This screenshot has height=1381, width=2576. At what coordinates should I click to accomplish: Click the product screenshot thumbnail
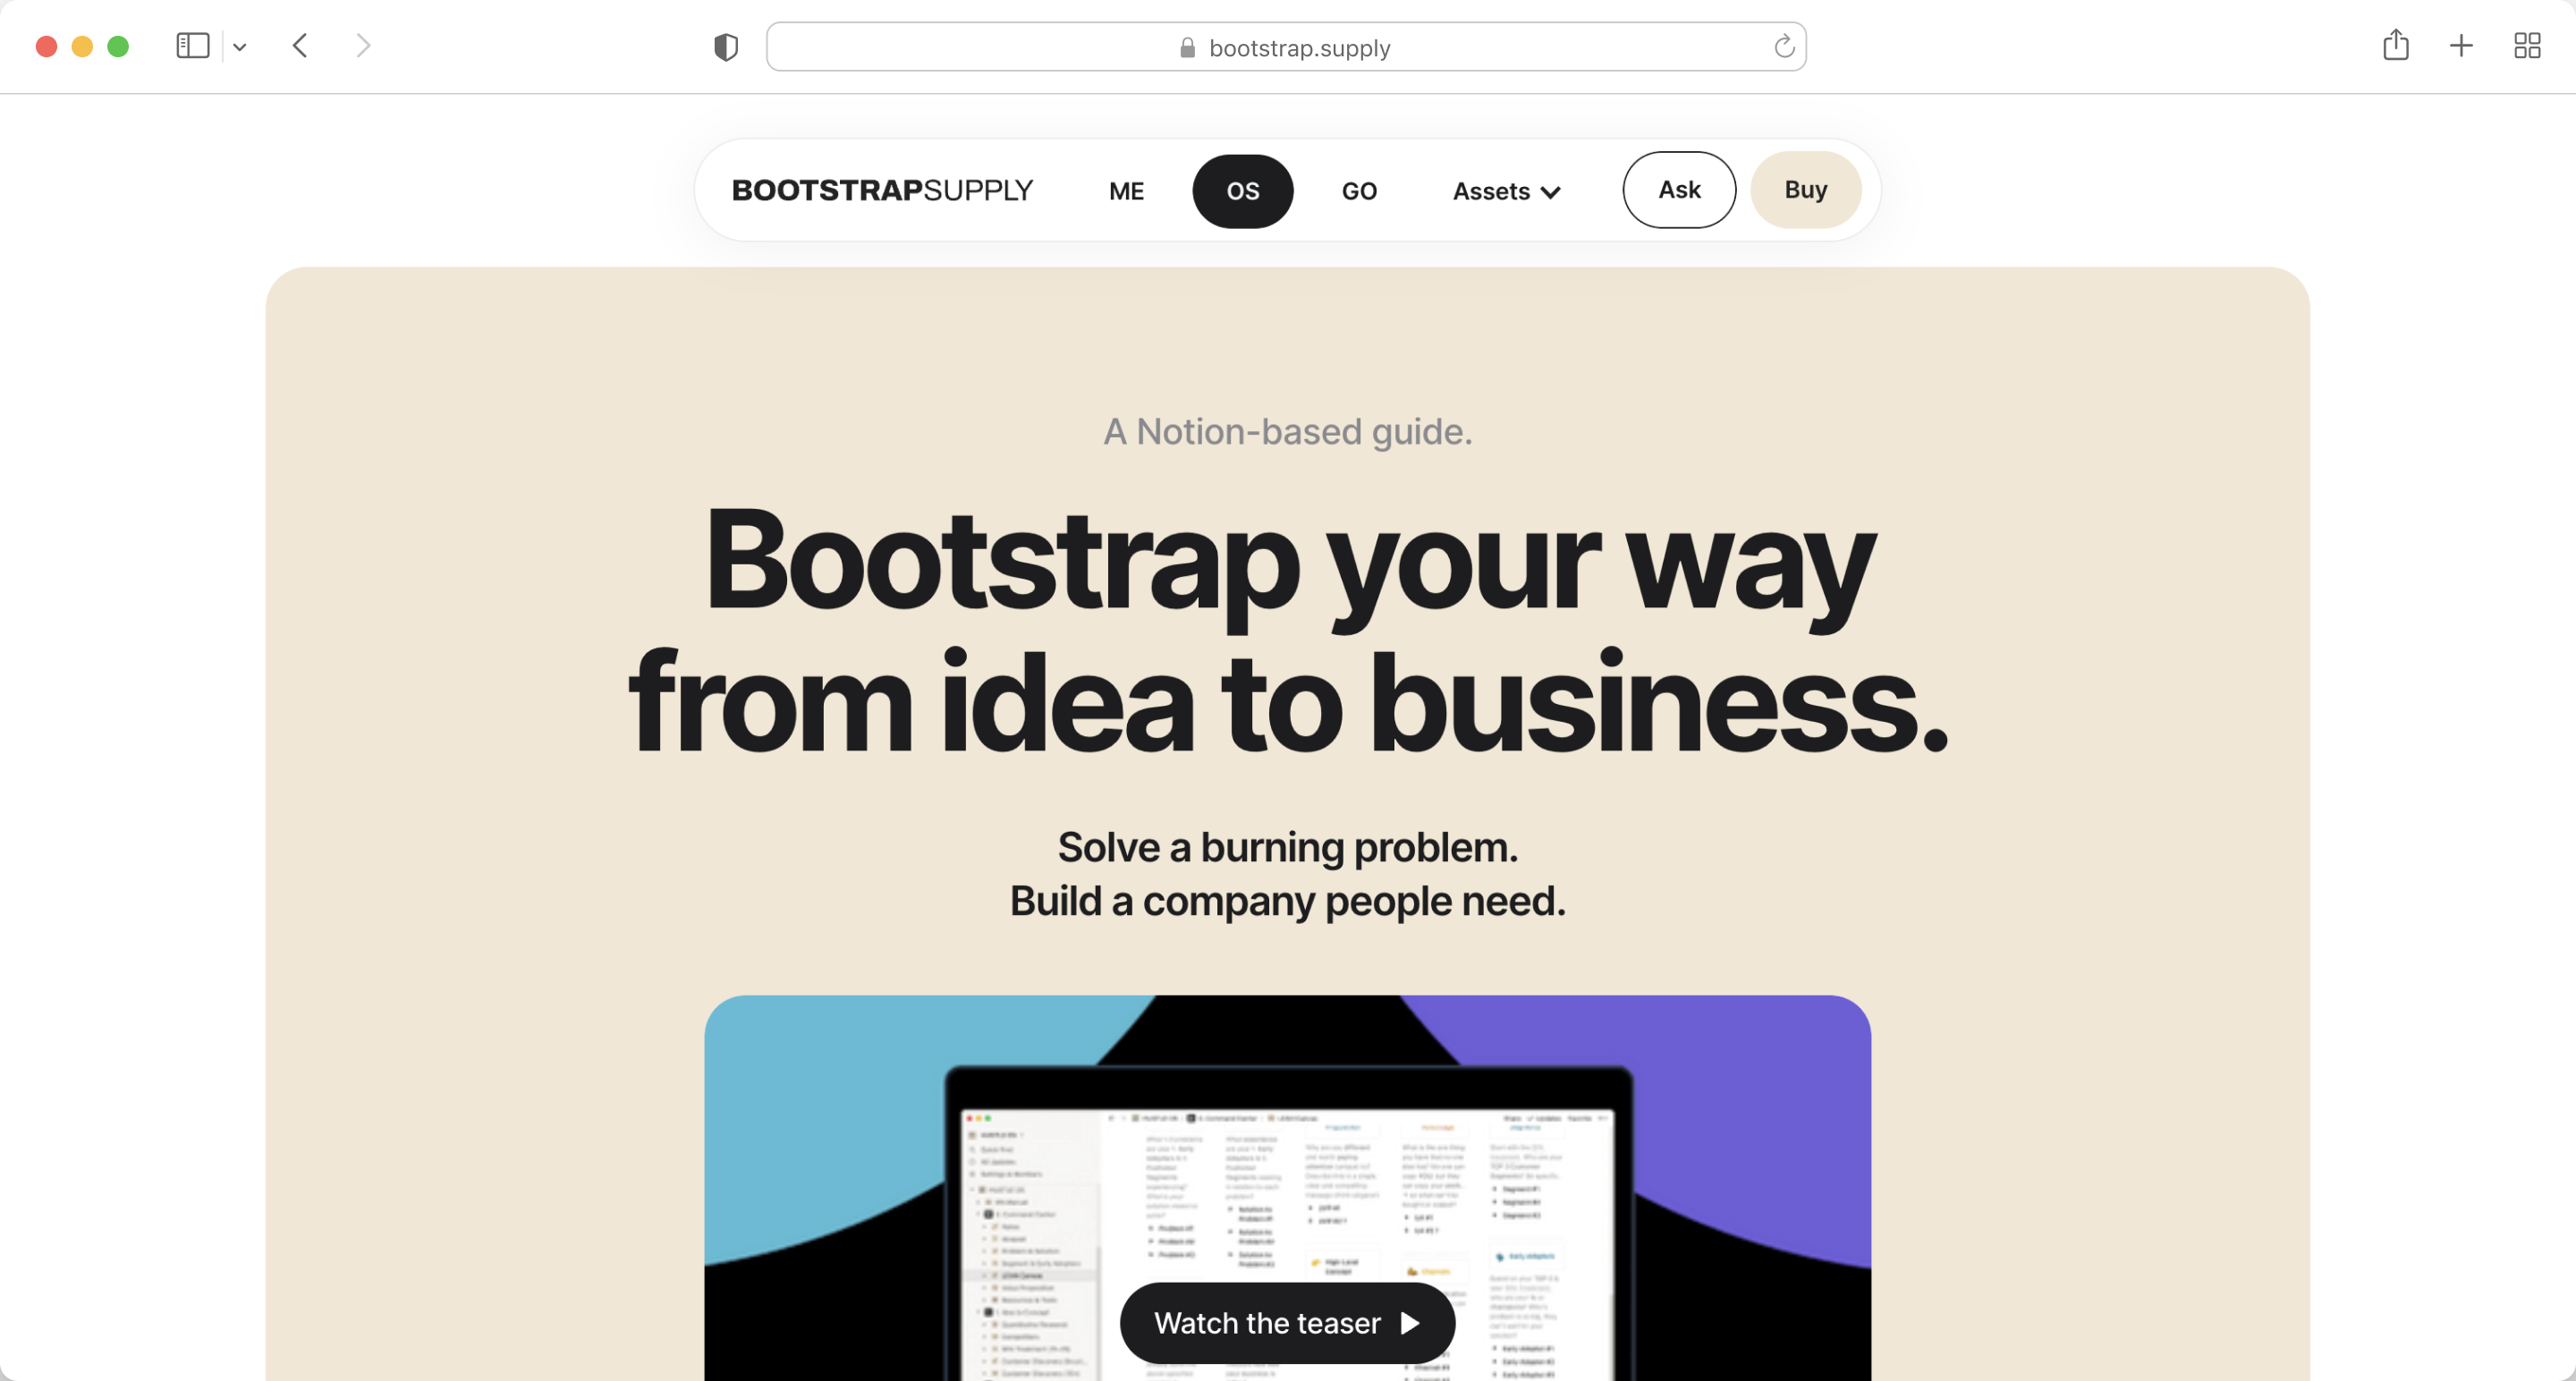(x=1288, y=1187)
